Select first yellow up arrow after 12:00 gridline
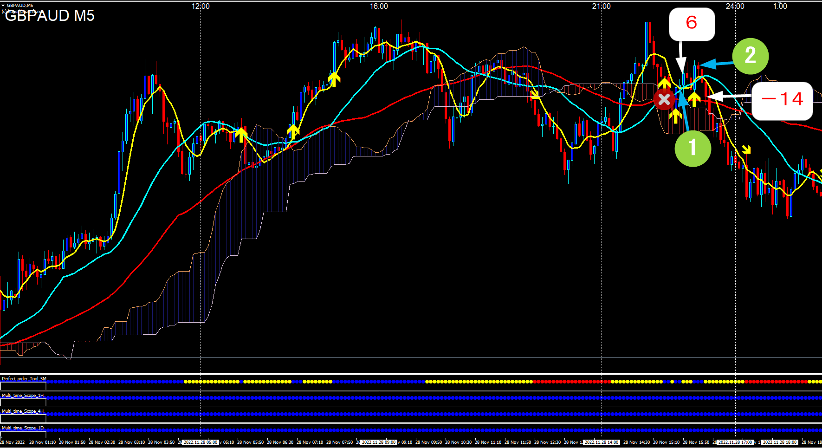 [241, 135]
